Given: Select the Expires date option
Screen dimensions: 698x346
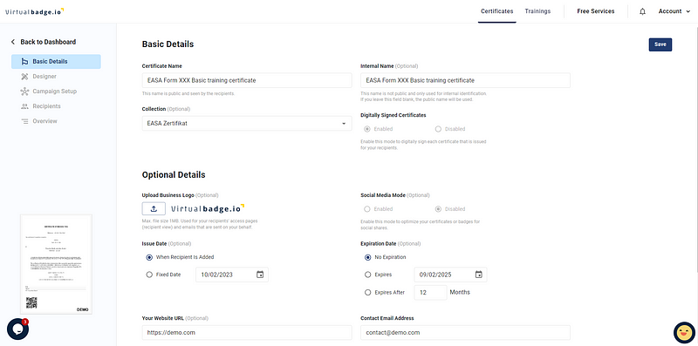Looking at the screenshot, I should pyautogui.click(x=367, y=275).
